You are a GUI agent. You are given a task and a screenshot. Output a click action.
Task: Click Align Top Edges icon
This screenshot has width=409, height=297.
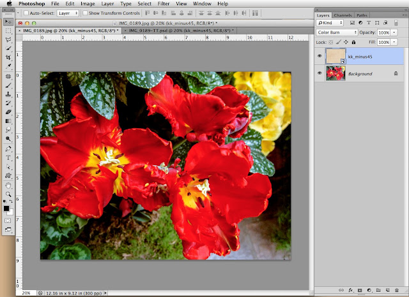pyautogui.click(x=148, y=13)
